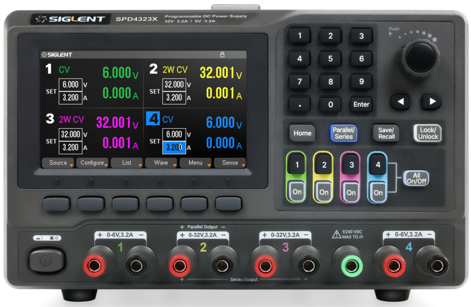Select channel 4 with the blue-ringed button
This screenshot has width=471, height=307.
(378, 165)
